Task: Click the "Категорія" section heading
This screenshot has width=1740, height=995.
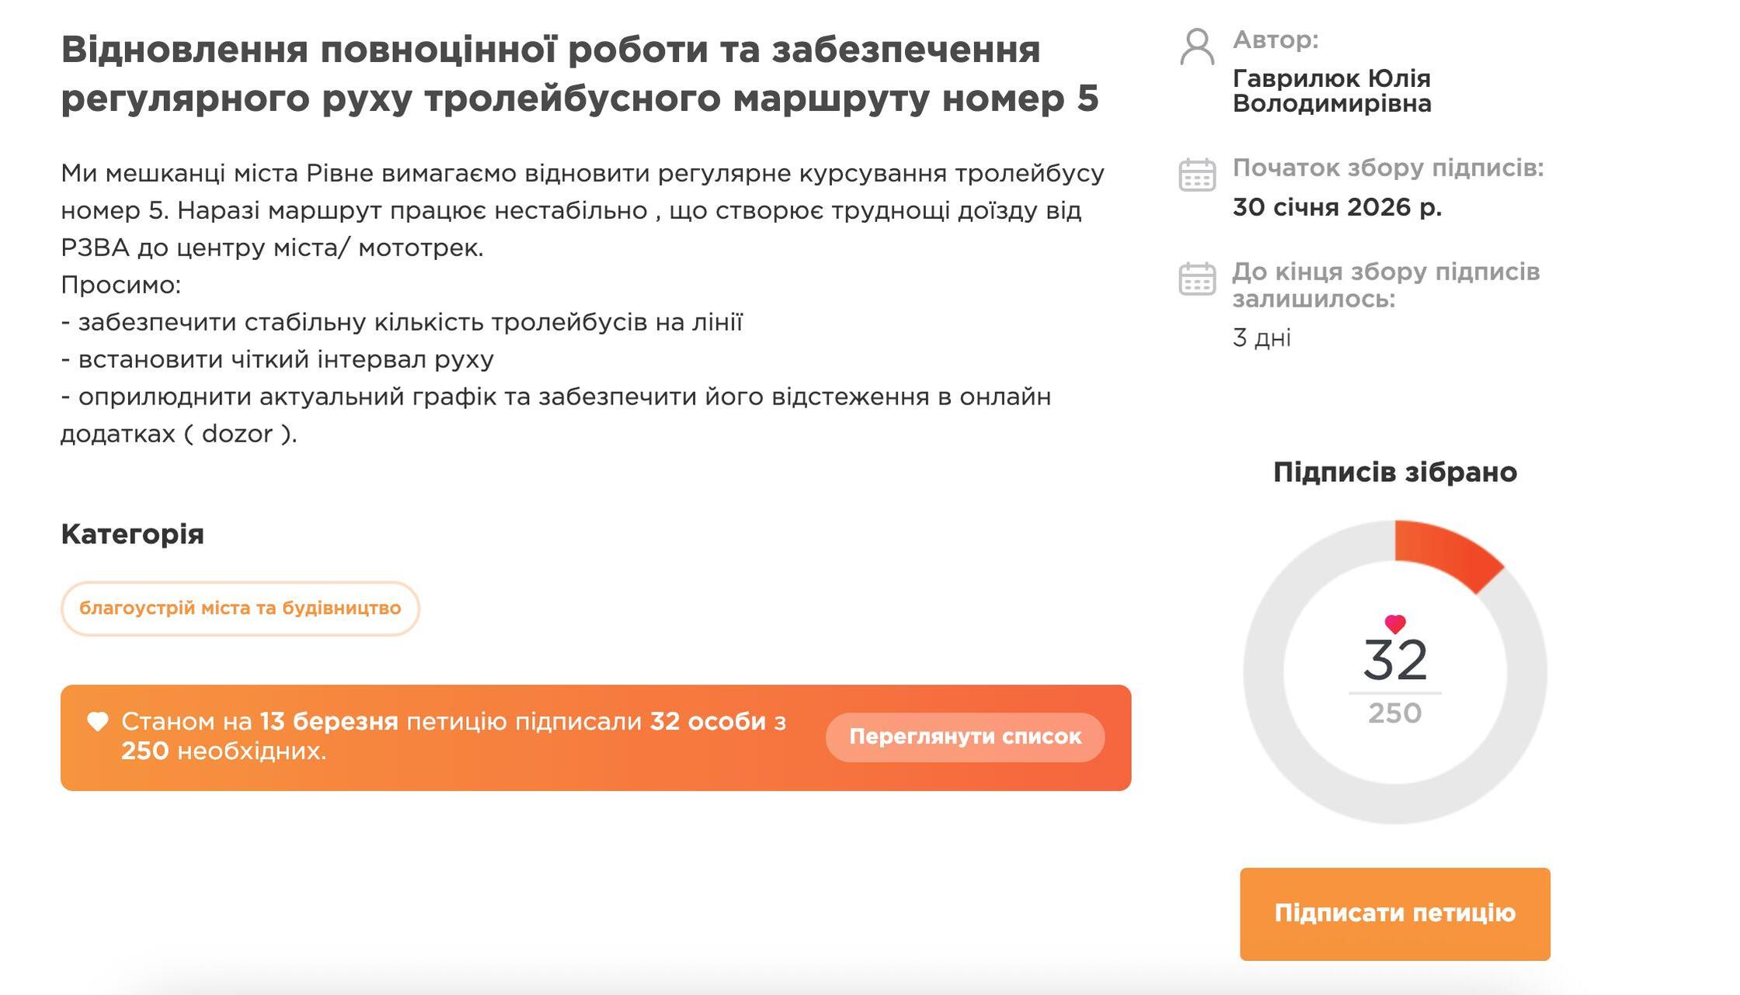Action: point(132,534)
